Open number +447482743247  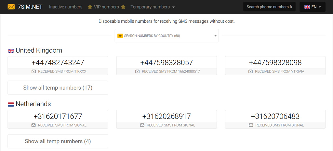(x=58, y=62)
